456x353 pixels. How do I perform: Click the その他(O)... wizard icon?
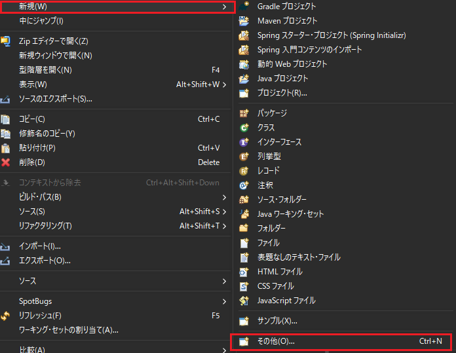click(244, 341)
